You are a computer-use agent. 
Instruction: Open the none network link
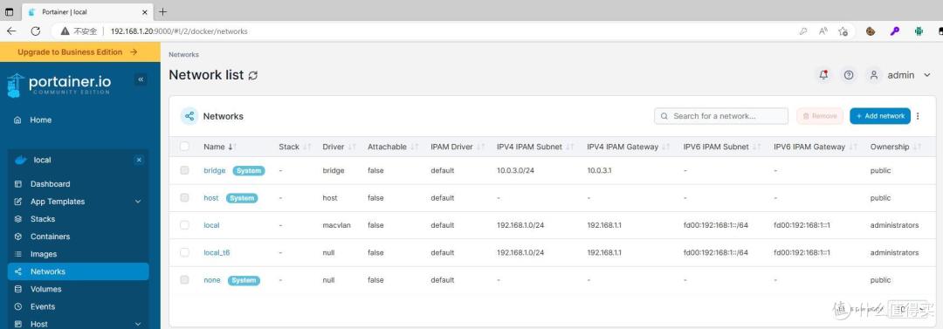pos(212,279)
